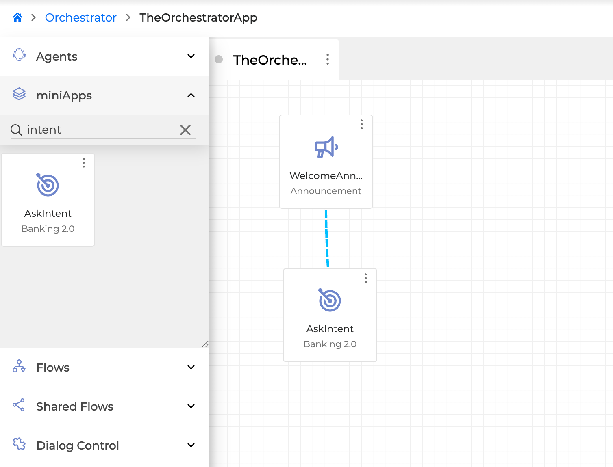Click the Home icon in breadcrumb
Viewport: 613px width, 467px height.
tap(17, 18)
